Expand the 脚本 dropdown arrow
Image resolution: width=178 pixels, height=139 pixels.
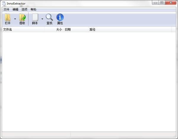pos(42,19)
